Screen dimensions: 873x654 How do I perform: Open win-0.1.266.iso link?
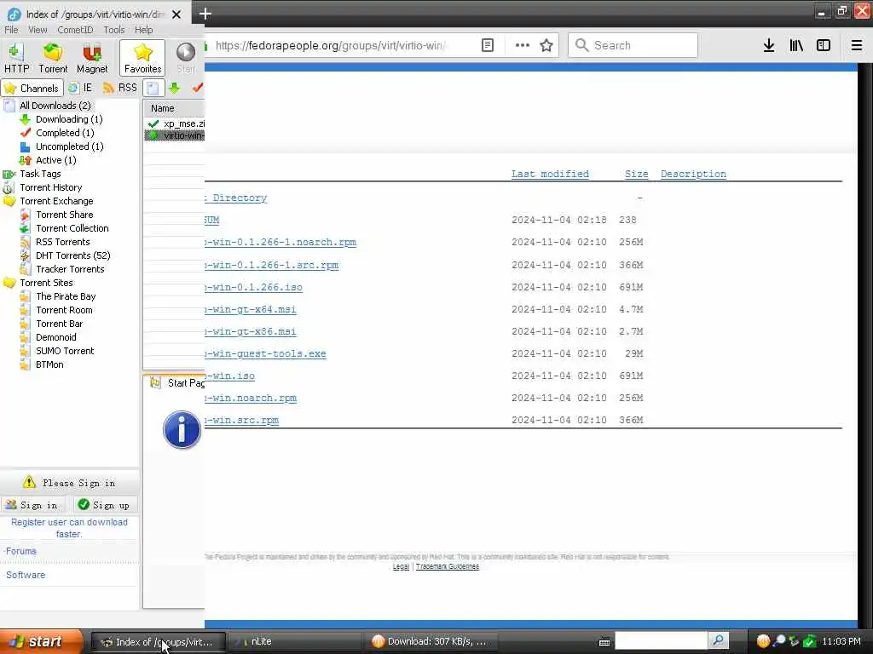254,288
